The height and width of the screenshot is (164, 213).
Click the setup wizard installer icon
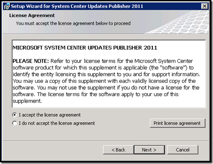(7, 6)
